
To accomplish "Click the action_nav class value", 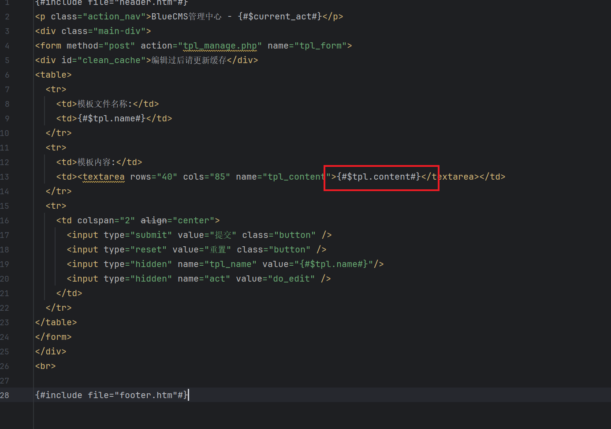I will tap(114, 17).
